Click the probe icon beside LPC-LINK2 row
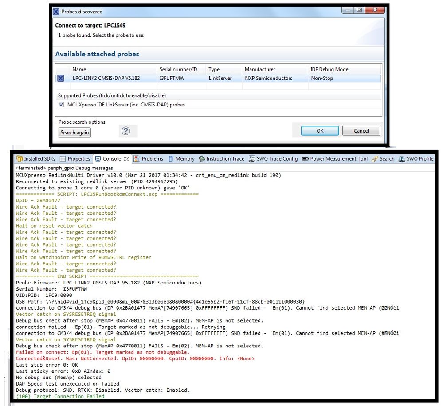The height and width of the screenshot is (406, 443). tap(61, 79)
